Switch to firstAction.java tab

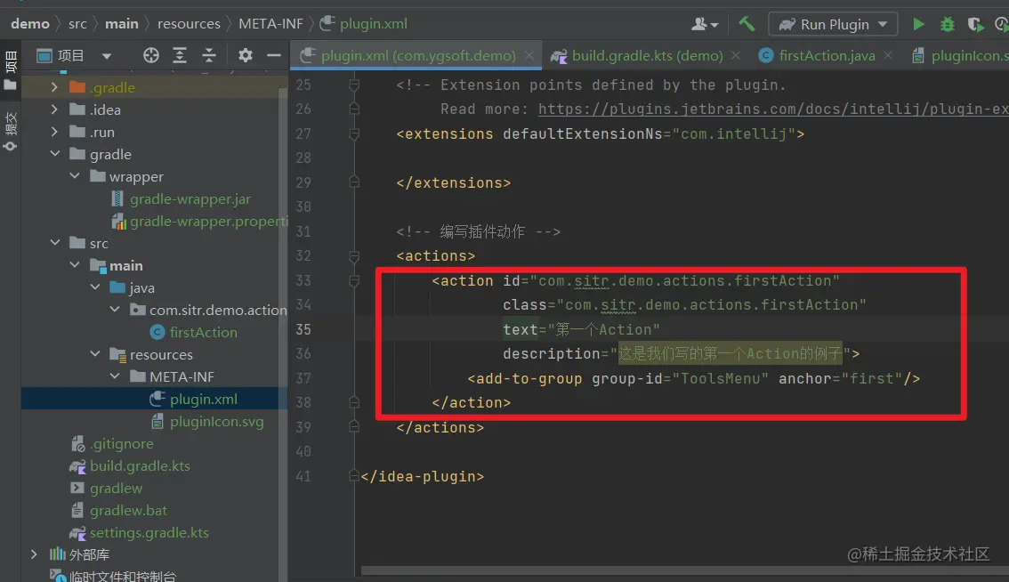point(827,55)
